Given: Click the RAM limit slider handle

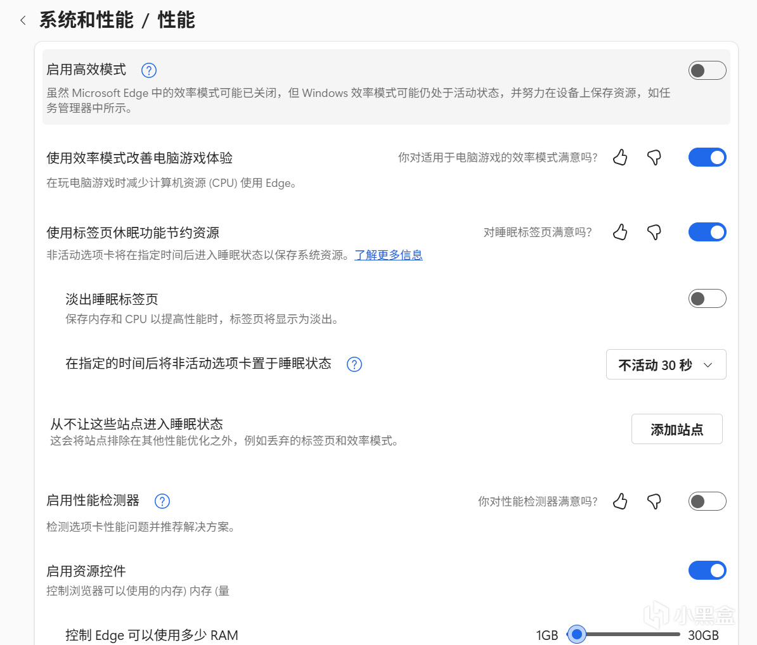Looking at the screenshot, I should [576, 634].
